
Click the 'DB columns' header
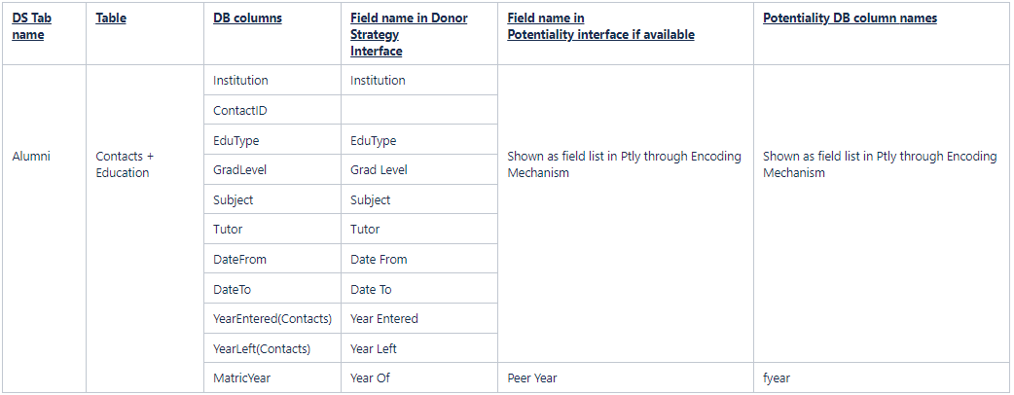(247, 18)
